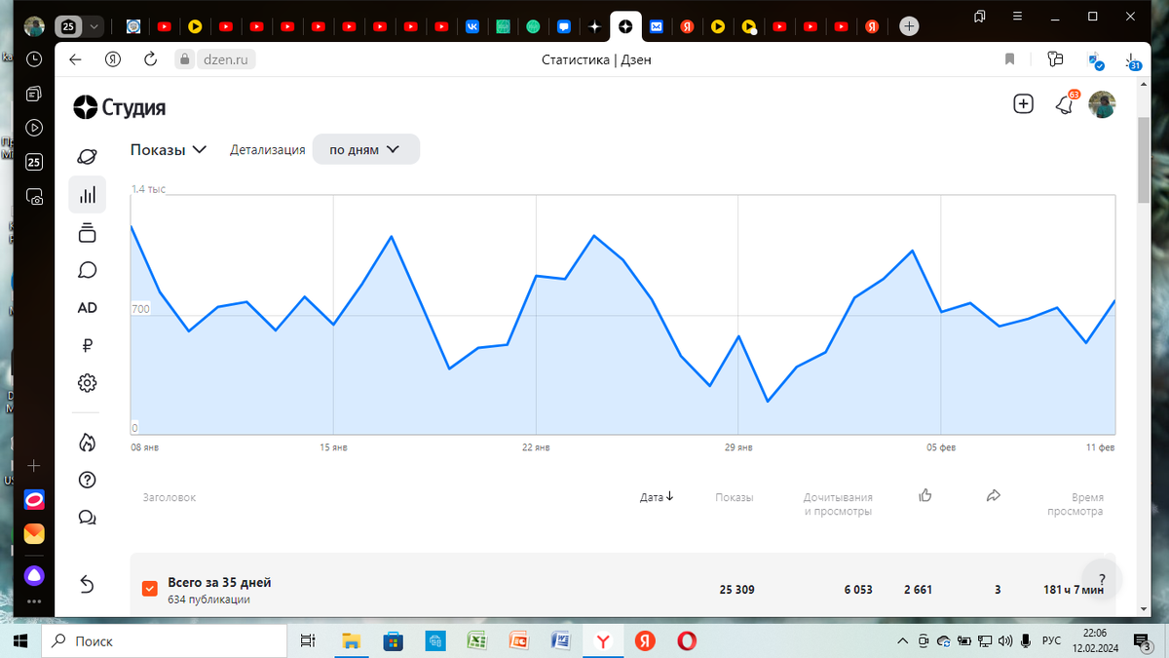This screenshot has width=1169, height=658.
Task: Open the по дням detail dropdown
Action: coord(365,150)
